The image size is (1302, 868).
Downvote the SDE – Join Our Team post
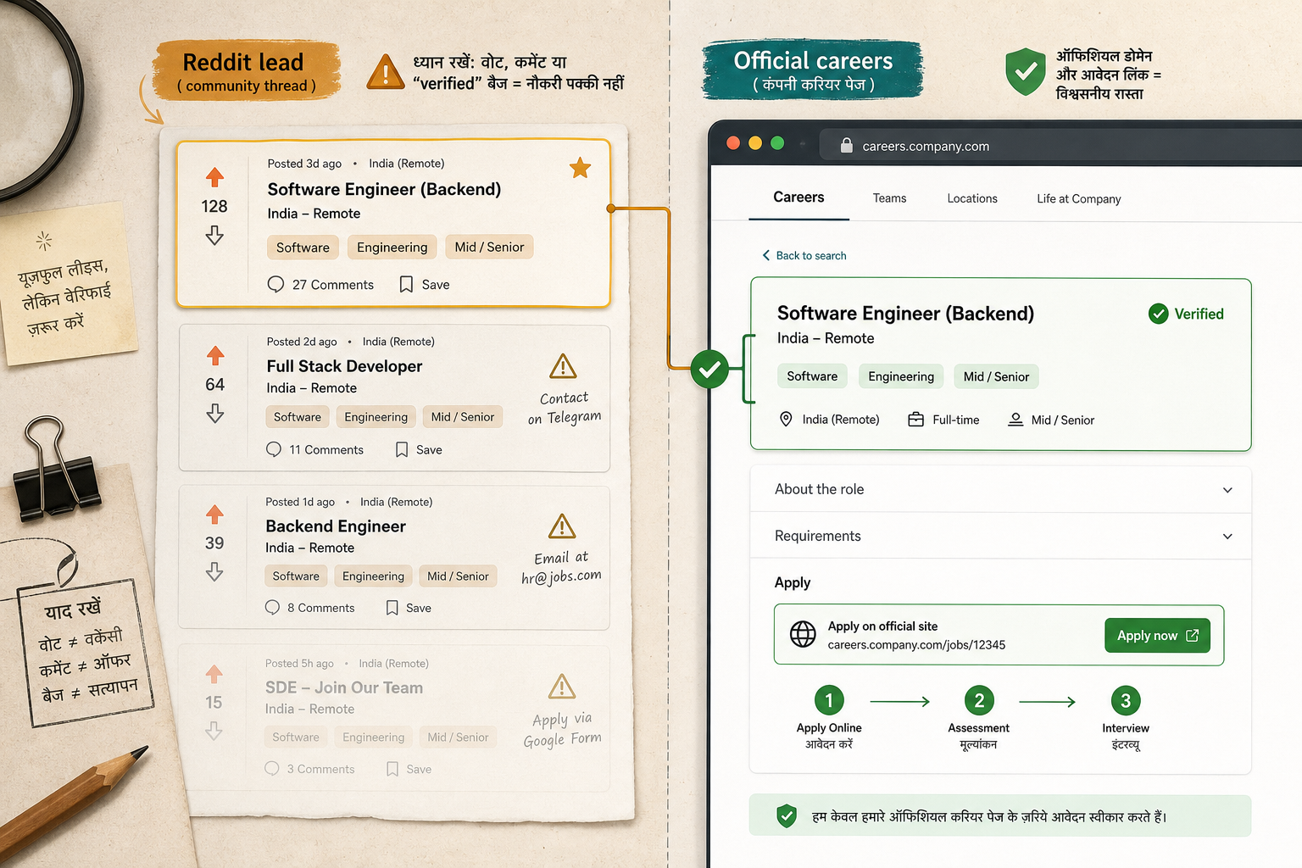[214, 731]
